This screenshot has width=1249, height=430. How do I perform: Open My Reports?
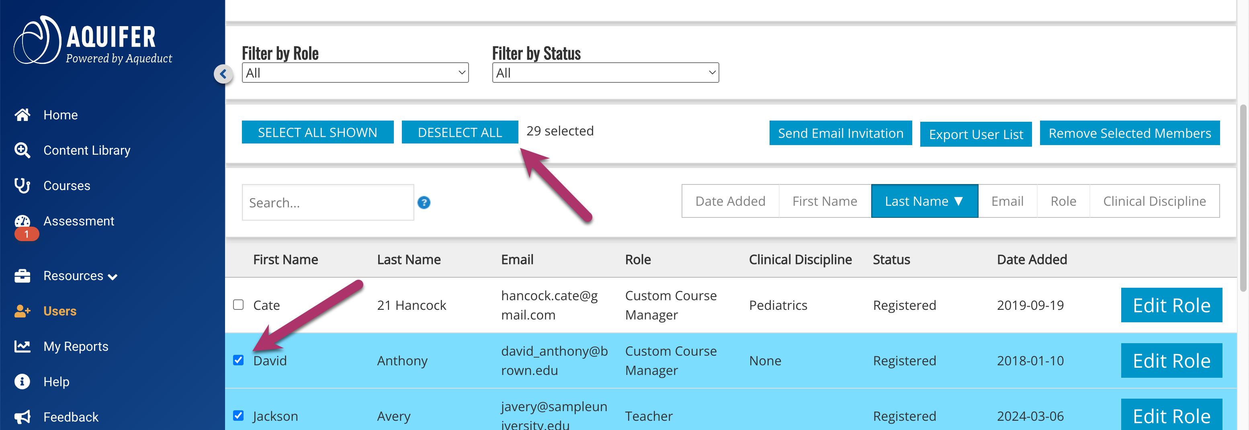click(76, 347)
